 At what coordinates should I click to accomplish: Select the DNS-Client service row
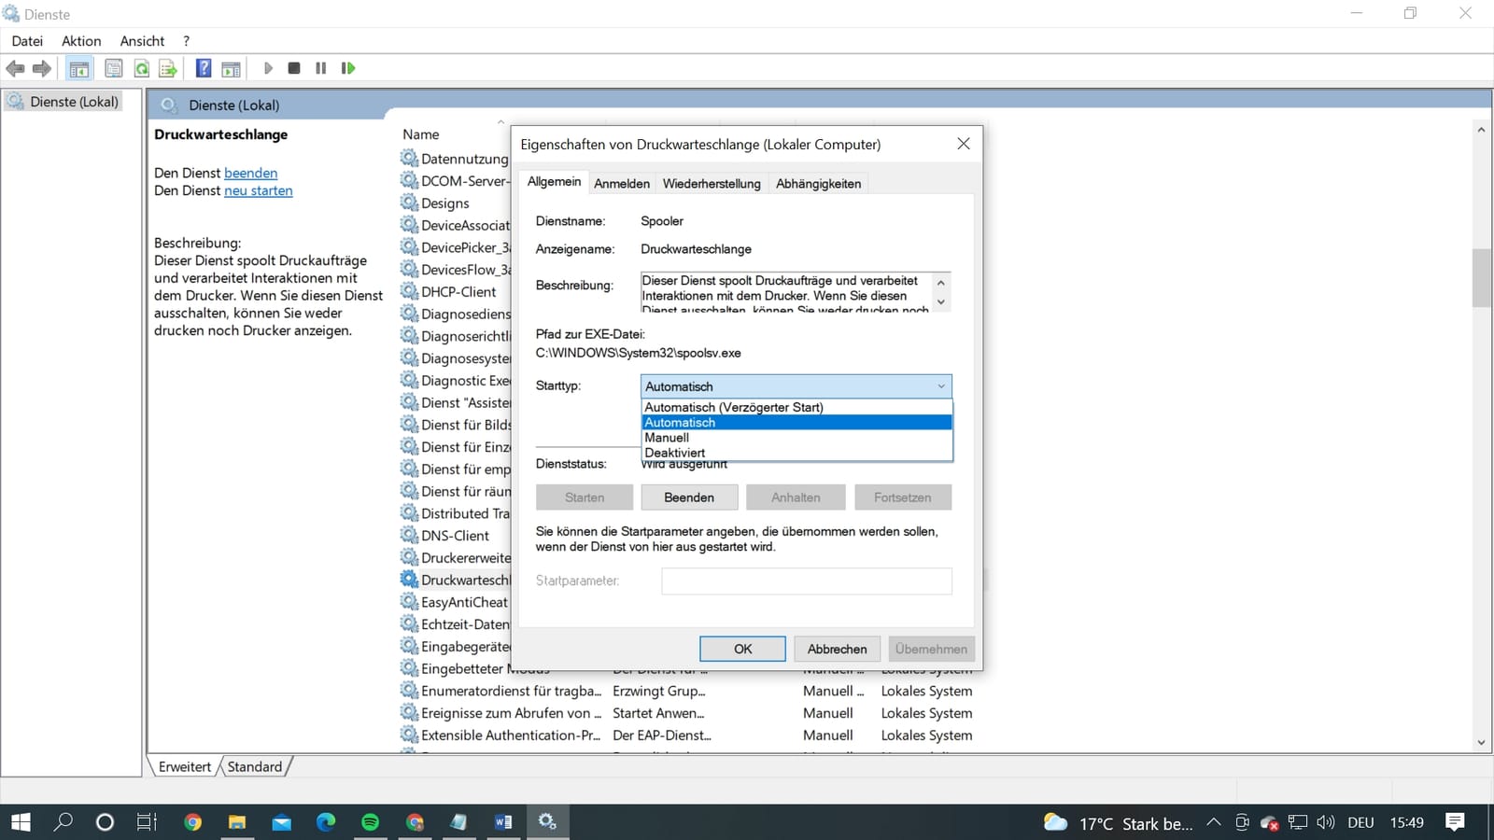tap(455, 536)
